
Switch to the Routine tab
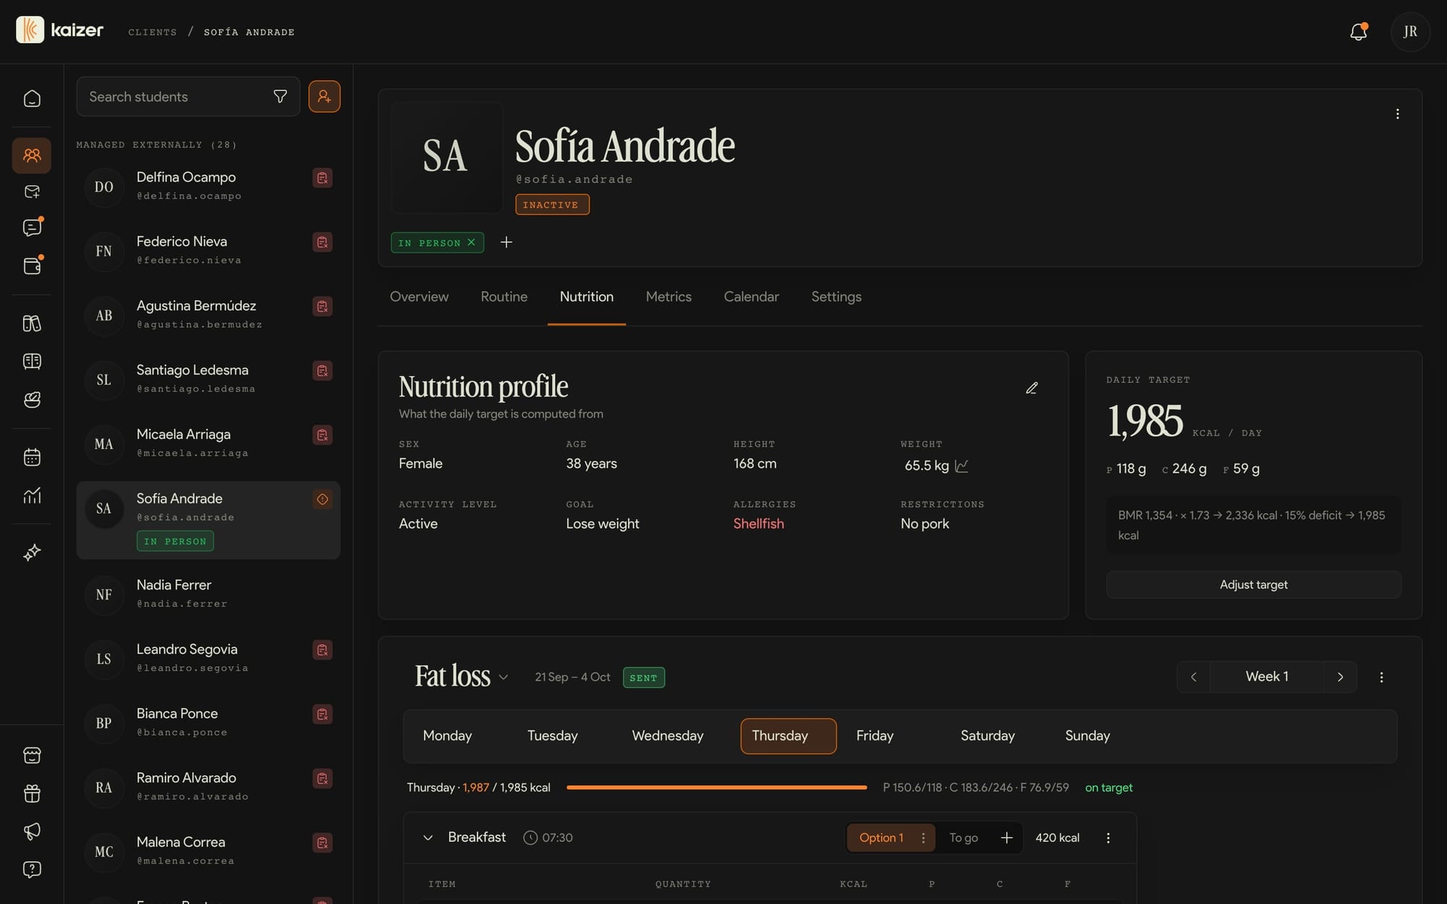(504, 297)
